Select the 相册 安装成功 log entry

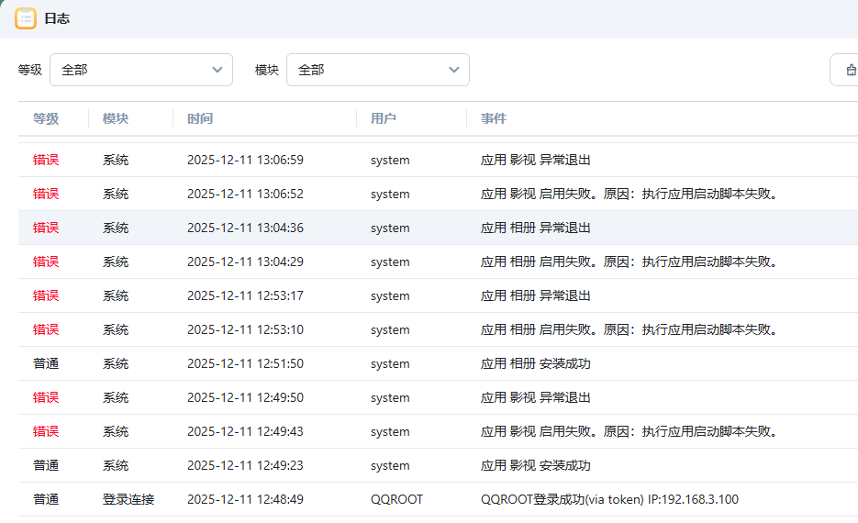click(x=535, y=363)
